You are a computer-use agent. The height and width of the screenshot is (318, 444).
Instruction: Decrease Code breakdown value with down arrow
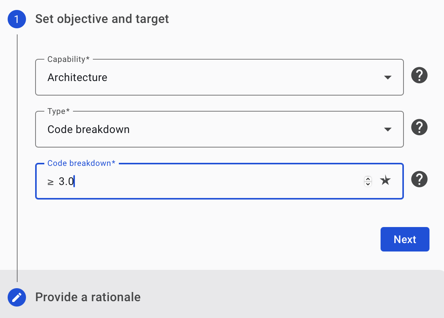click(368, 184)
